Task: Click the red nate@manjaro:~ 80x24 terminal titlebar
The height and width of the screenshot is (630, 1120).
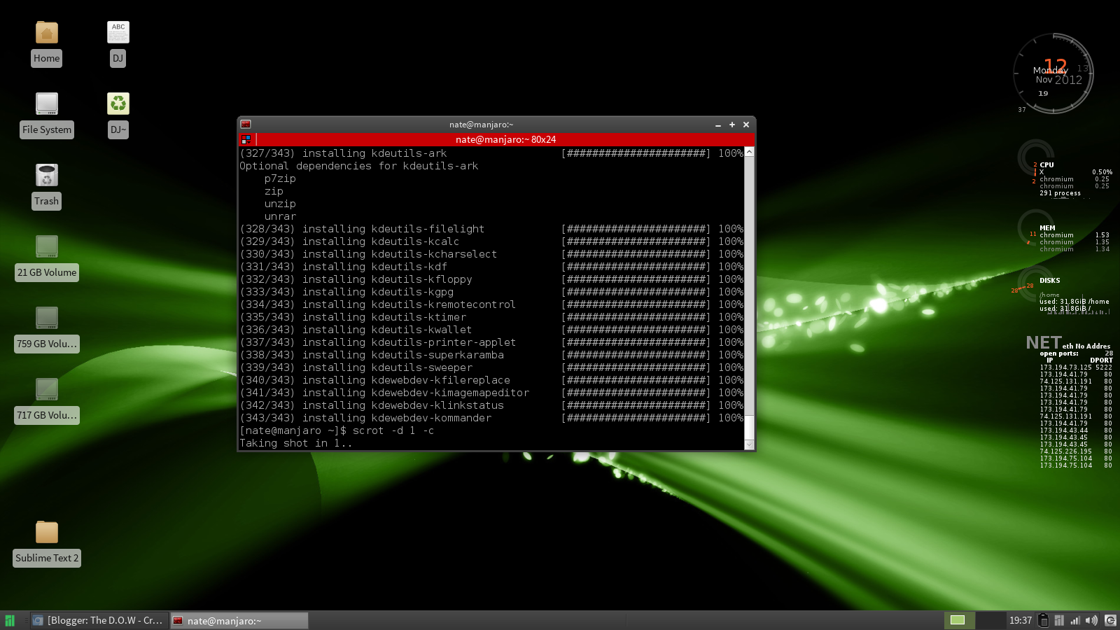Action: pyautogui.click(x=505, y=139)
